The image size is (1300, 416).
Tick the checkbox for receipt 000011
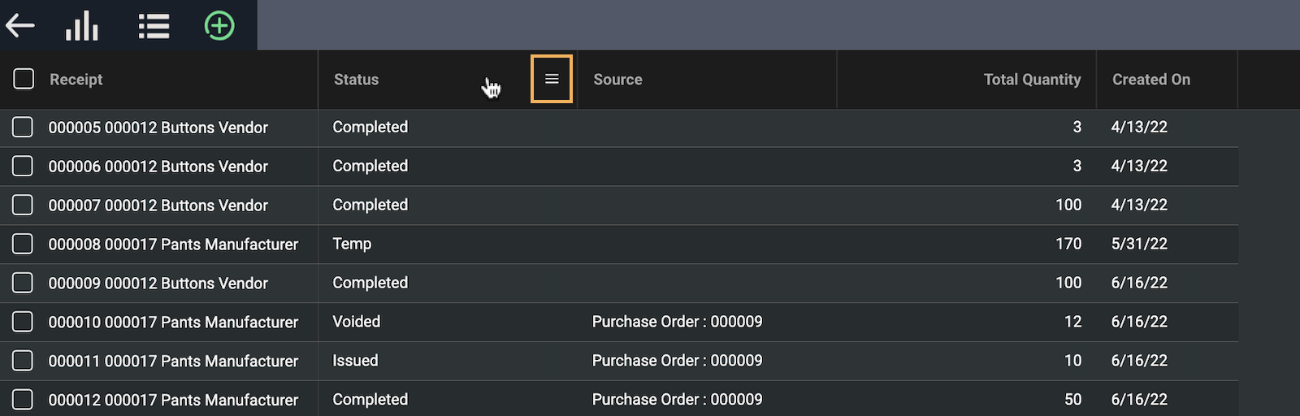[x=23, y=361]
